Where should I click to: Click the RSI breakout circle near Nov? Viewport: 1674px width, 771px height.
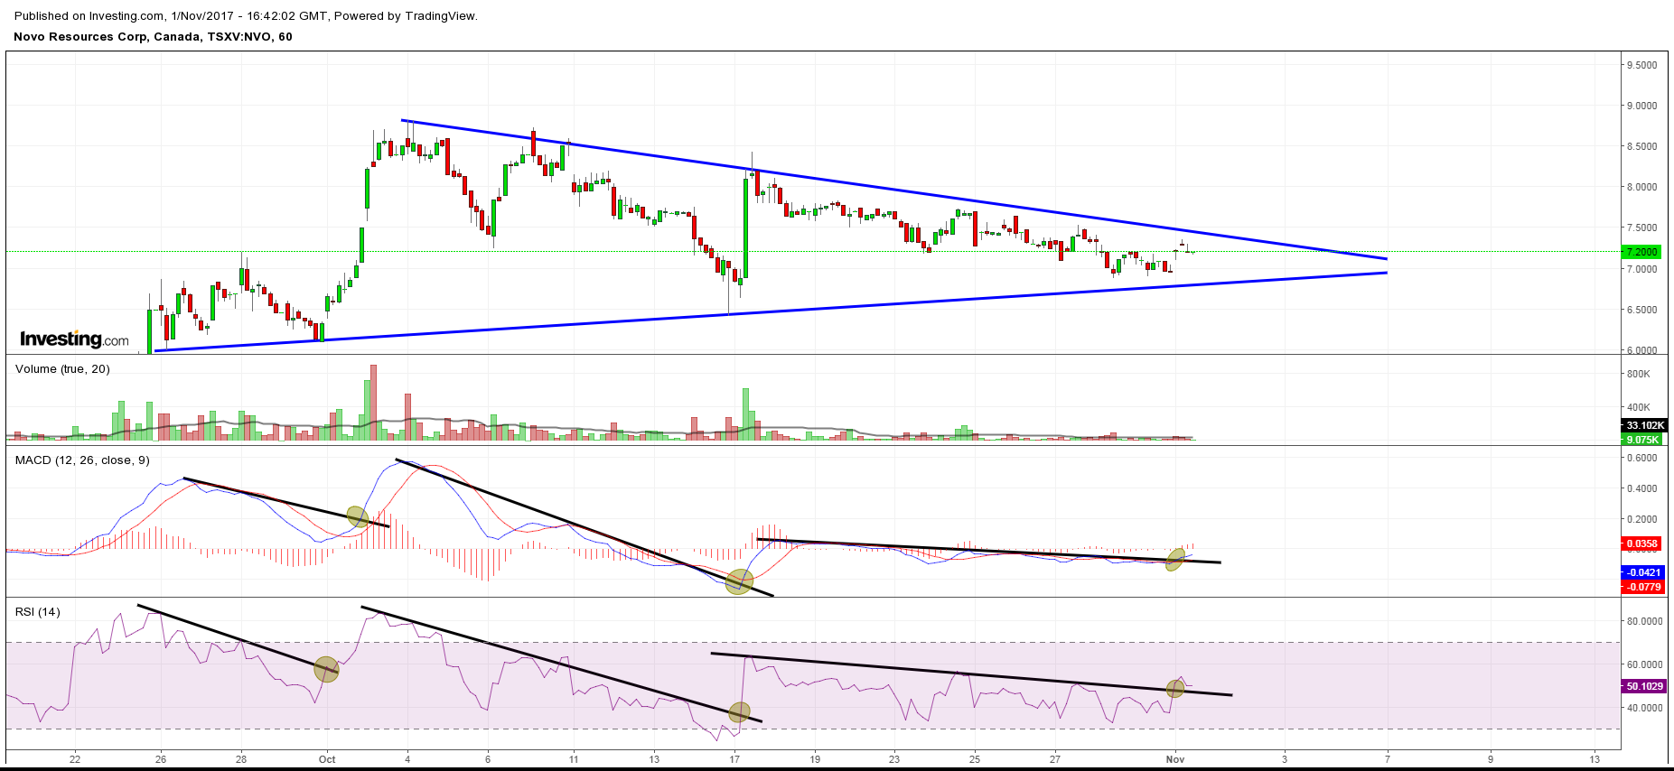1175,689
